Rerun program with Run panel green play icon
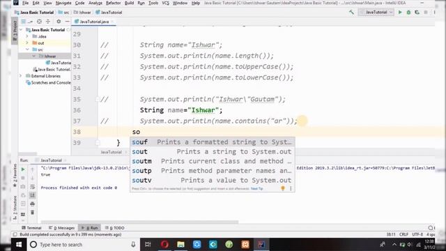446x251 pixels. (x=23, y=169)
